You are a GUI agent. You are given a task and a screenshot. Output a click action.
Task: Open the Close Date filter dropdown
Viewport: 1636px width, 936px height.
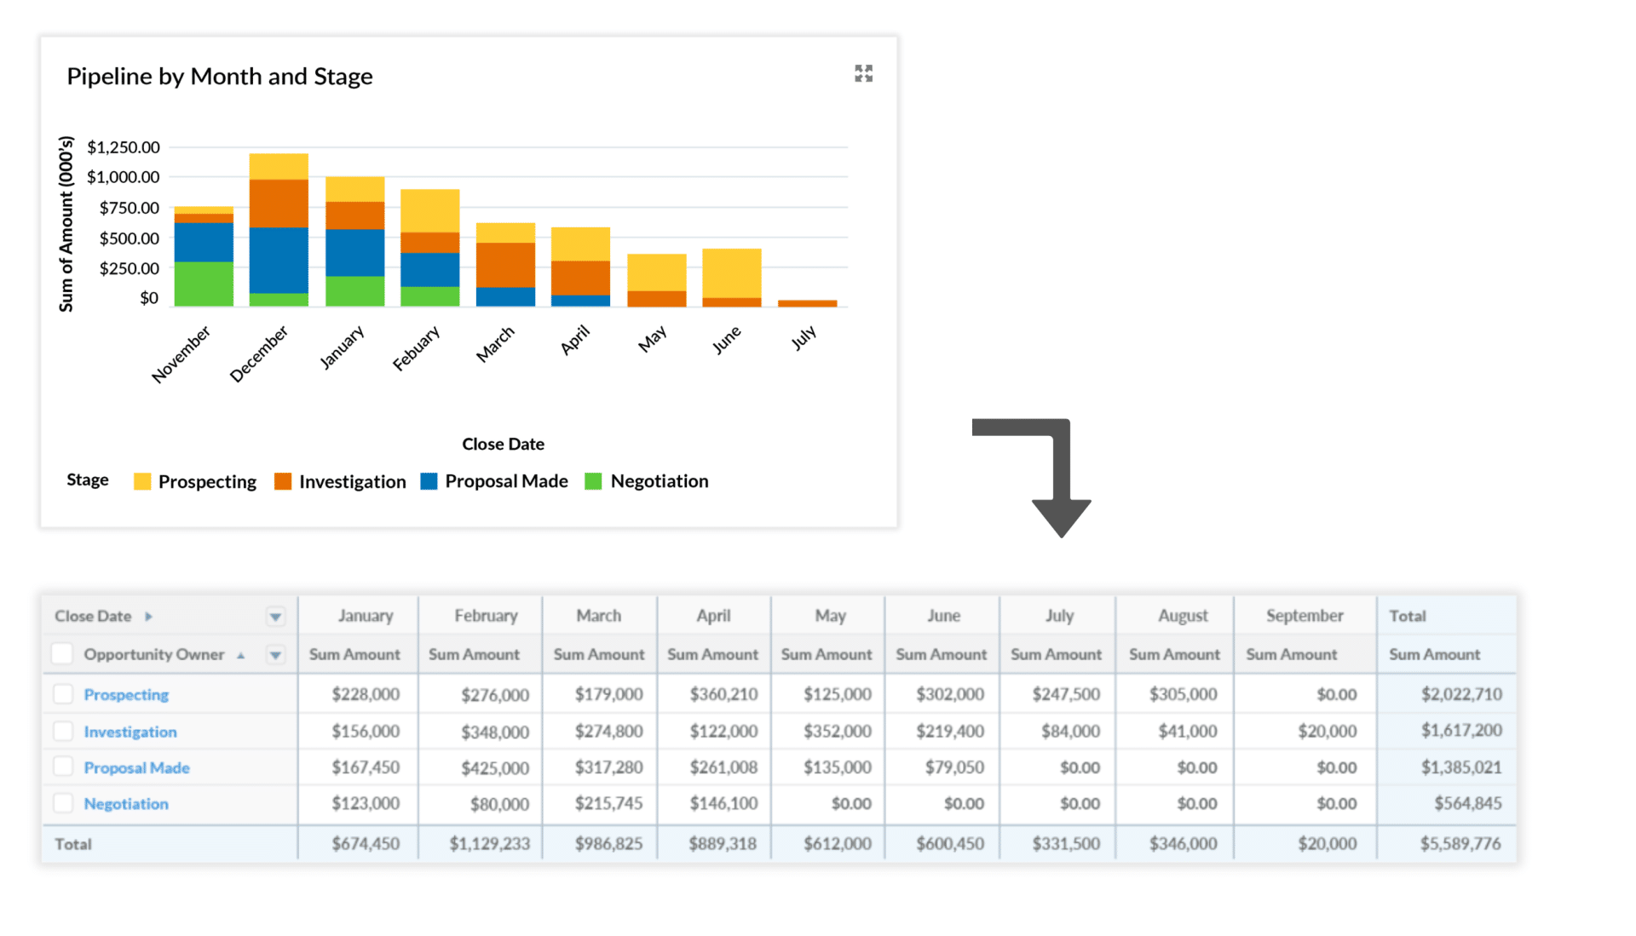point(274,615)
